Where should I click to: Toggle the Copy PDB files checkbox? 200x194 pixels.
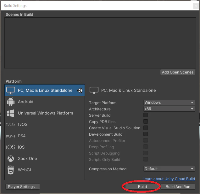click(146, 121)
